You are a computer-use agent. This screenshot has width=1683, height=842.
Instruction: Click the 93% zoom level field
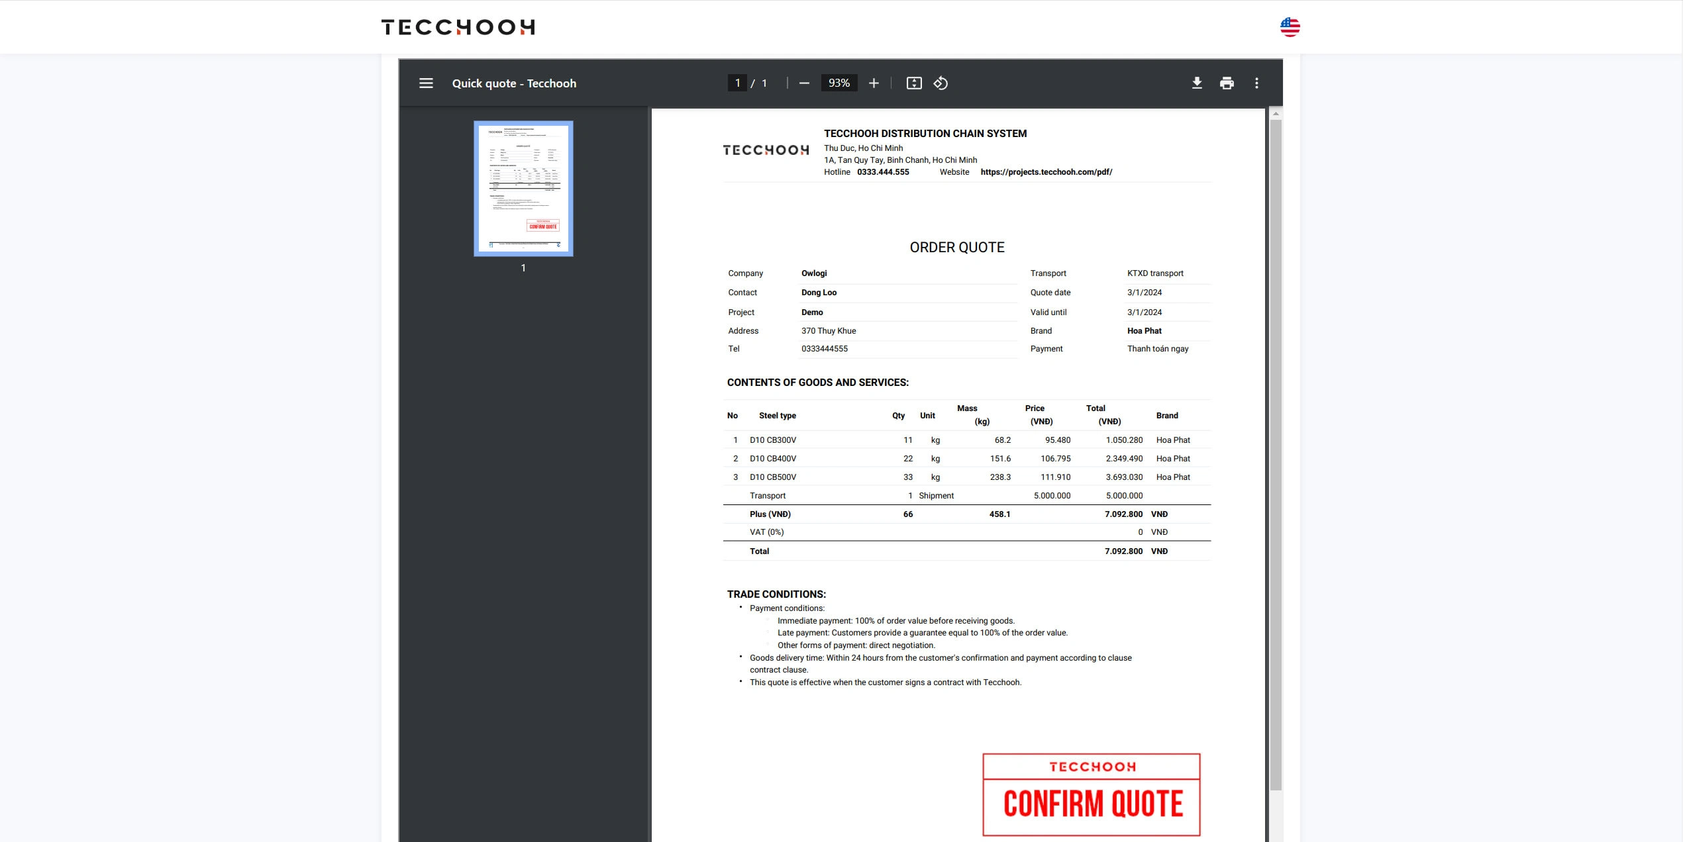point(839,83)
